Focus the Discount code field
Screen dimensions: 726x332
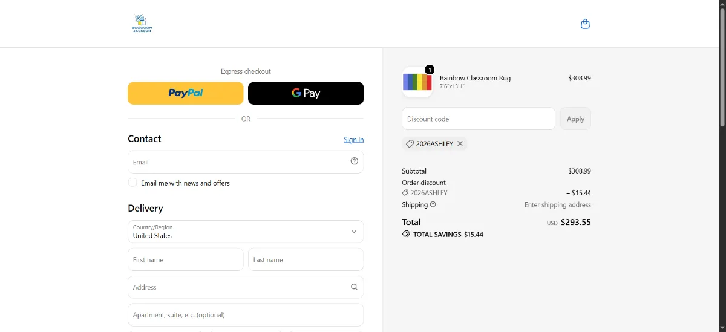click(479, 119)
